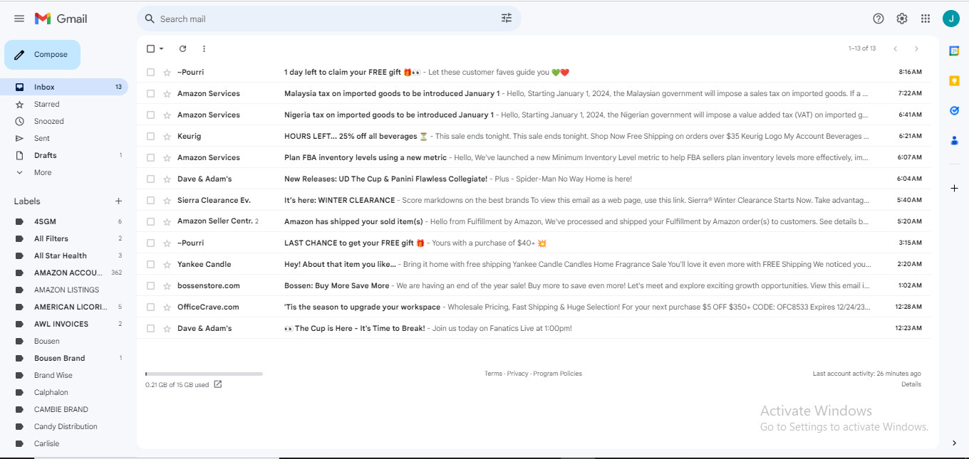Open storage management link icon
This screenshot has width=969, height=459.
point(218,384)
